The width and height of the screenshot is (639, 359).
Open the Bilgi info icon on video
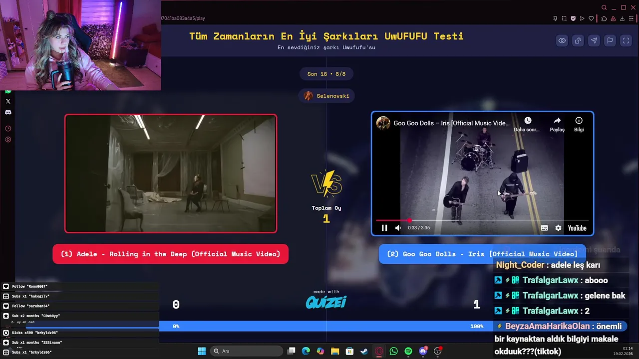click(x=579, y=121)
